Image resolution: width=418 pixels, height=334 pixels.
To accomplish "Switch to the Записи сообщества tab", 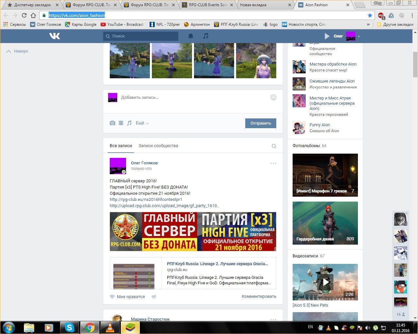I will click(158, 146).
